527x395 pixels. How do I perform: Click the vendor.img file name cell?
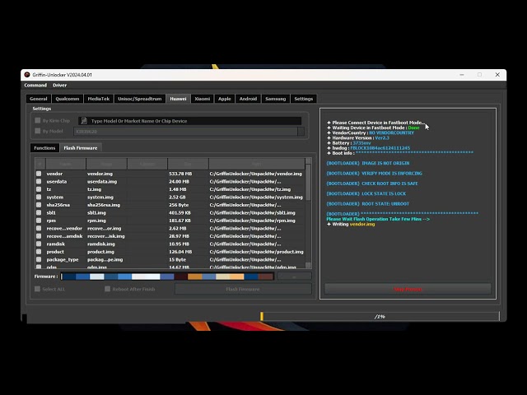coord(100,174)
